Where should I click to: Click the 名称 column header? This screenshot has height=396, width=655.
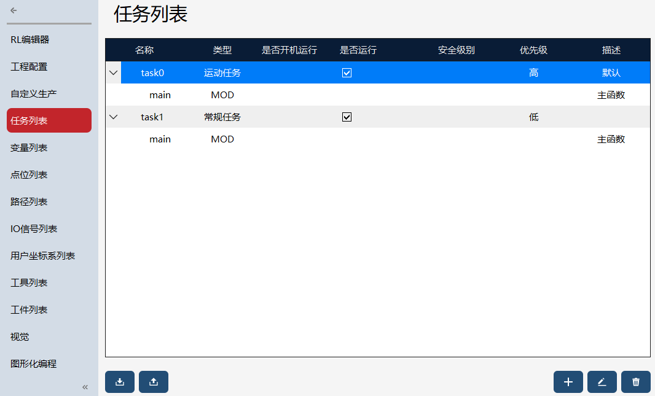click(x=144, y=50)
